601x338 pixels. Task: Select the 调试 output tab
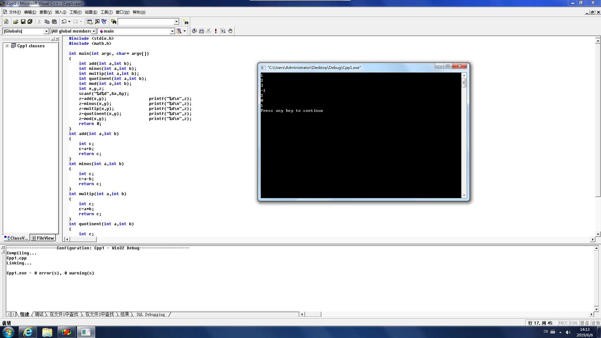click(39, 314)
